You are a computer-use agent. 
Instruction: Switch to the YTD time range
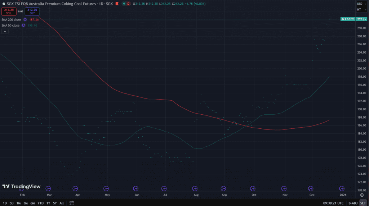(40, 203)
